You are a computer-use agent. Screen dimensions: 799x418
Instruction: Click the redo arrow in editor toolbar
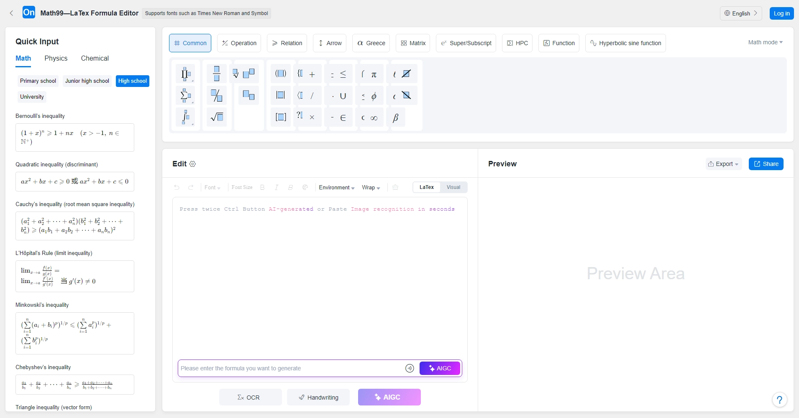click(191, 187)
